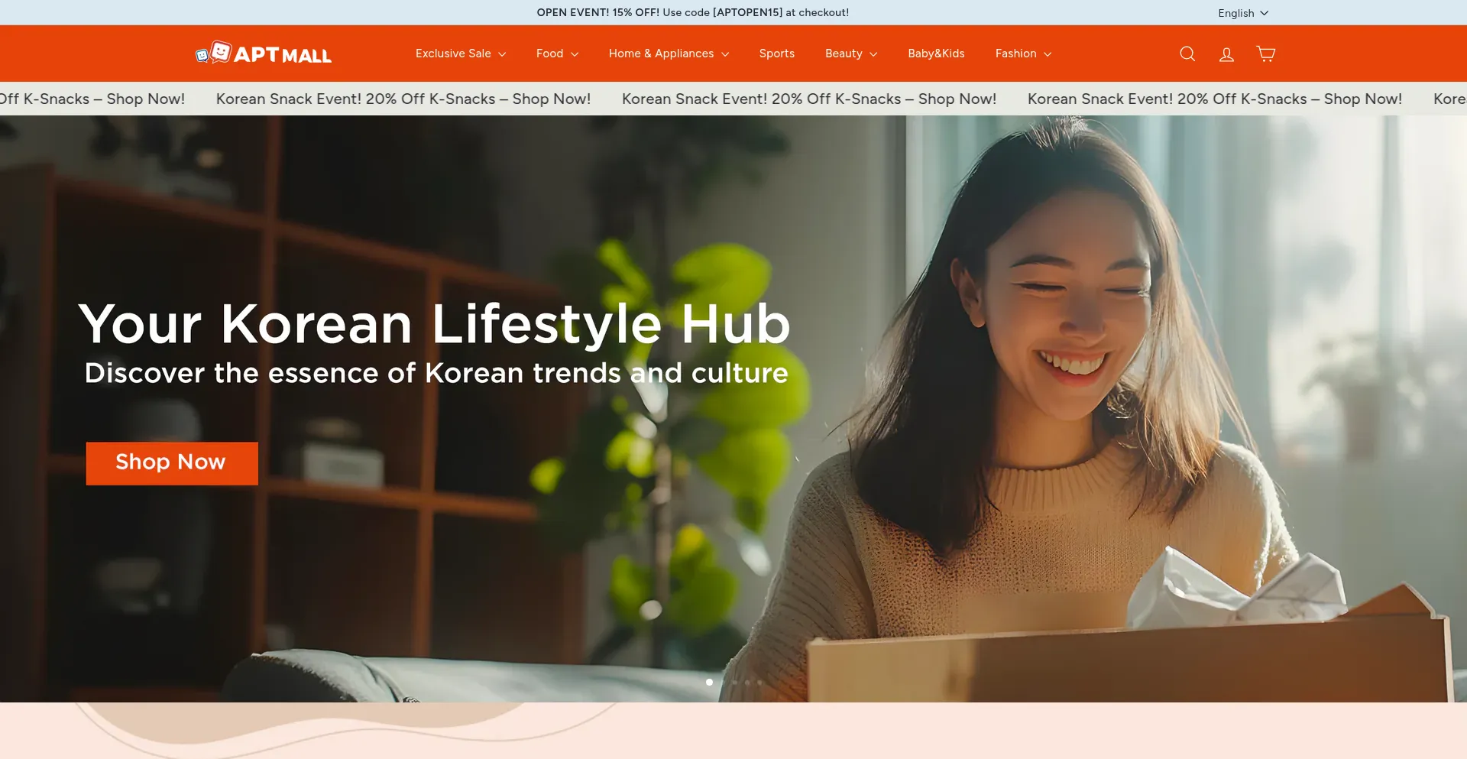Select the third slideshow pagination dot
Image resolution: width=1467 pixels, height=759 pixels.
735,682
